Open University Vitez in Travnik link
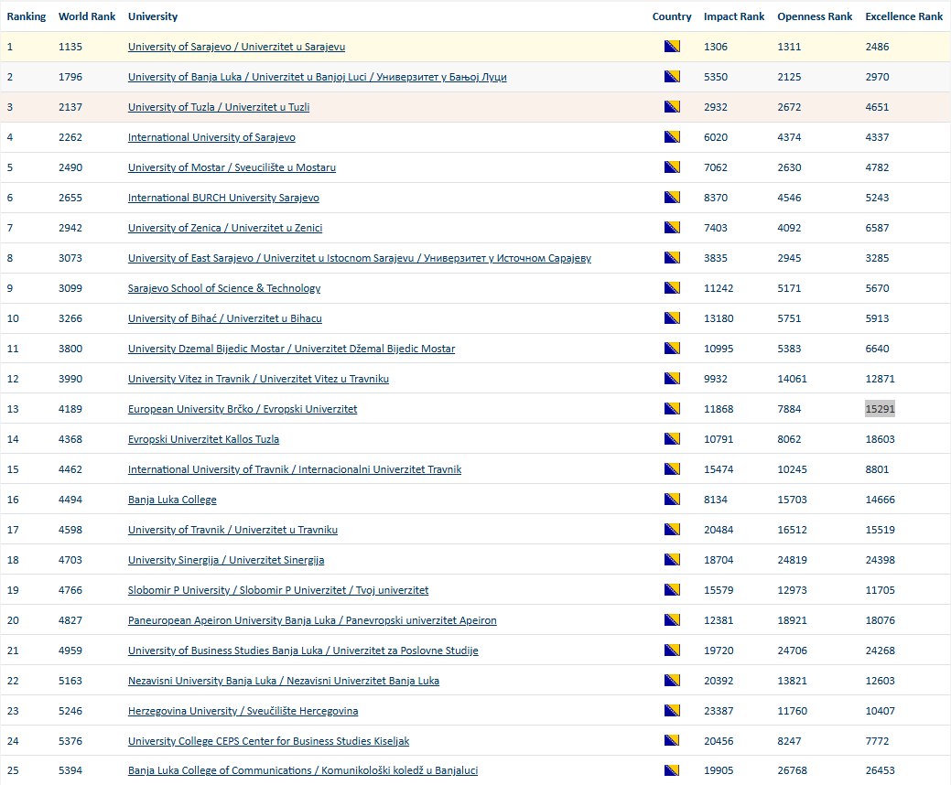The height and width of the screenshot is (785, 951). click(x=258, y=379)
